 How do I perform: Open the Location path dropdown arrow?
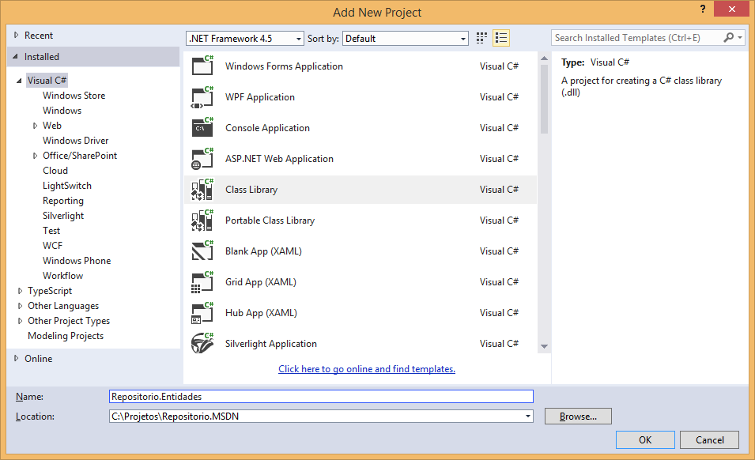click(528, 417)
